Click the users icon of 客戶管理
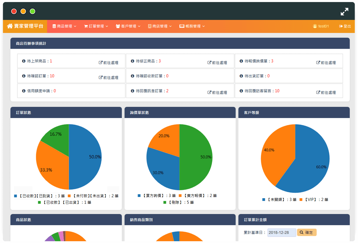 [x=118, y=26]
